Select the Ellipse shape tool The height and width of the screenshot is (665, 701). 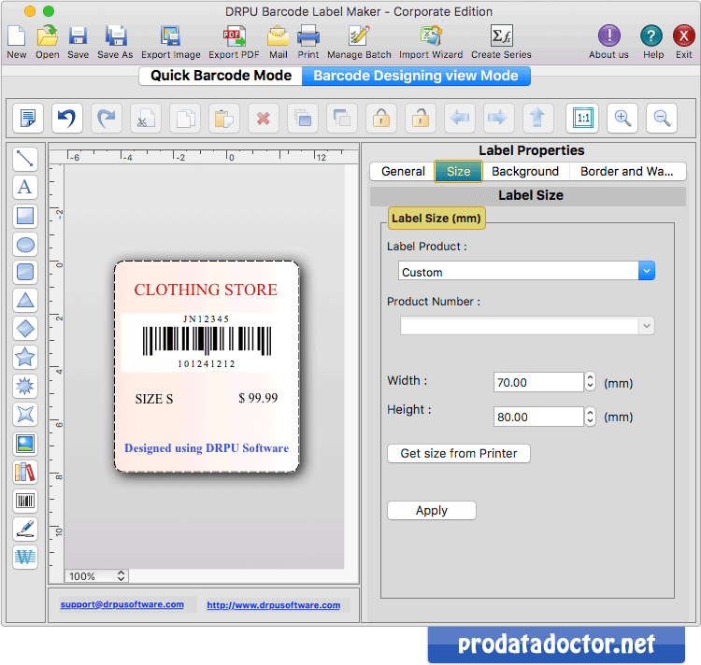click(x=25, y=245)
